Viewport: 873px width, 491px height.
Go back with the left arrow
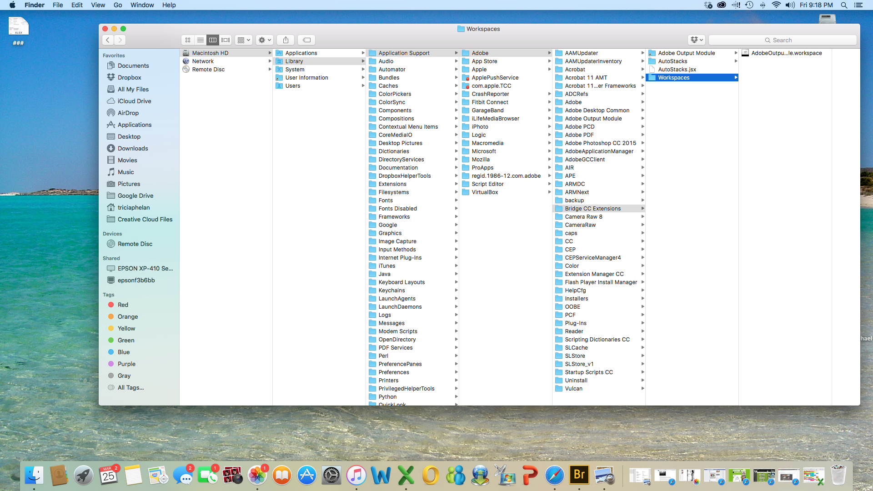(x=108, y=40)
